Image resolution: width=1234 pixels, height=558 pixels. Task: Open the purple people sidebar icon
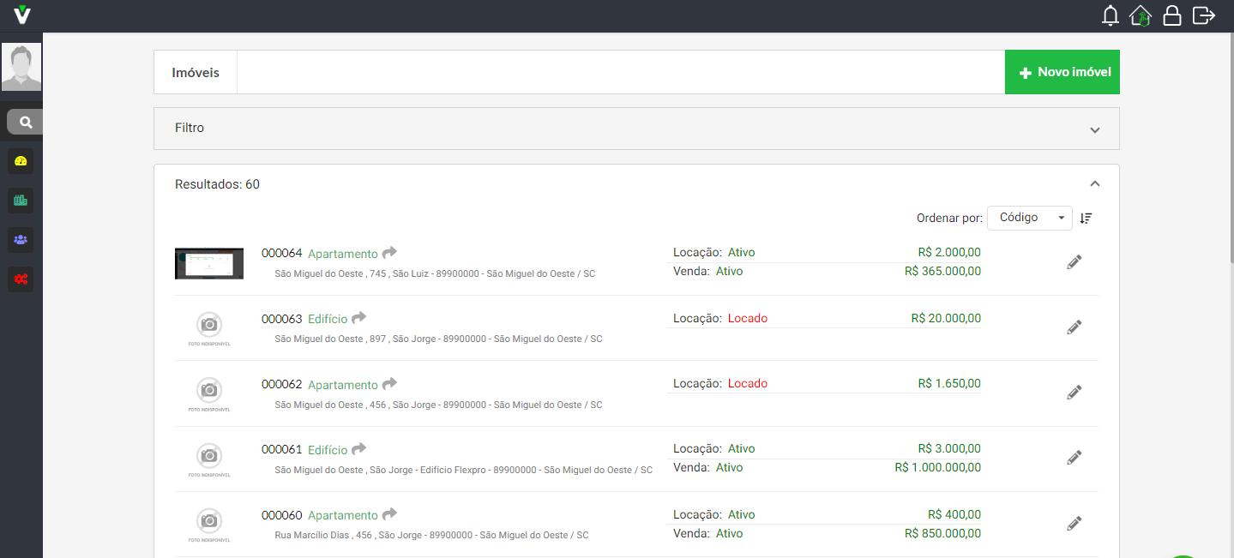click(21, 239)
